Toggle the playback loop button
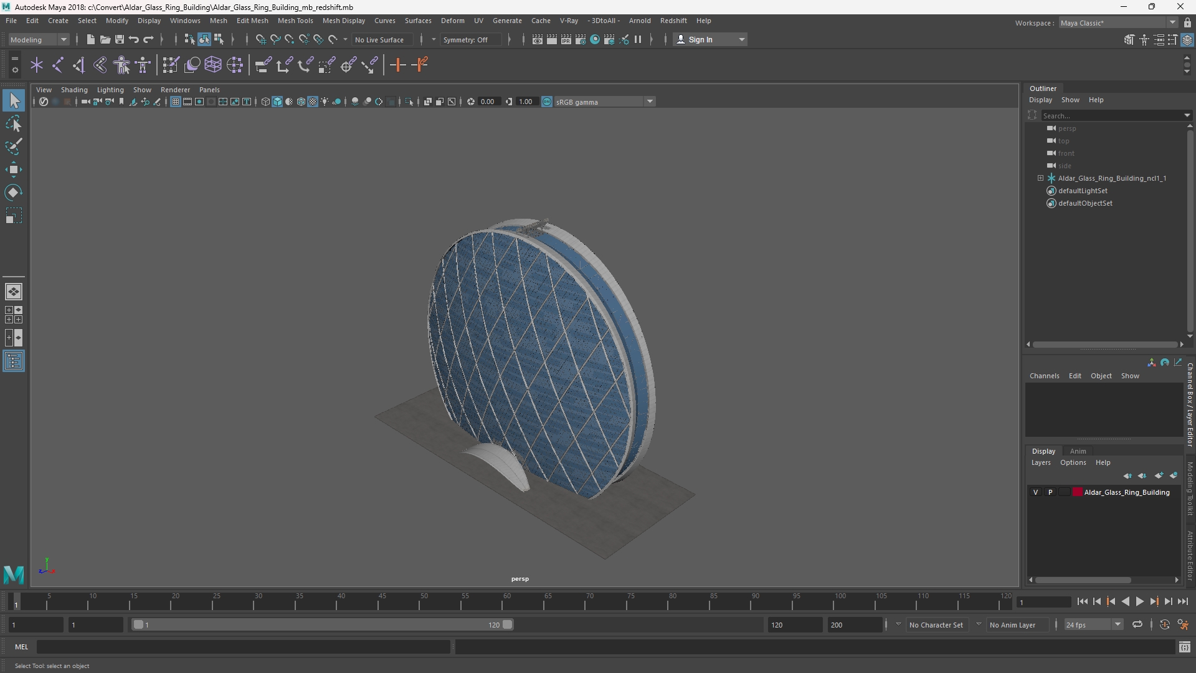The image size is (1196, 673). (1137, 624)
